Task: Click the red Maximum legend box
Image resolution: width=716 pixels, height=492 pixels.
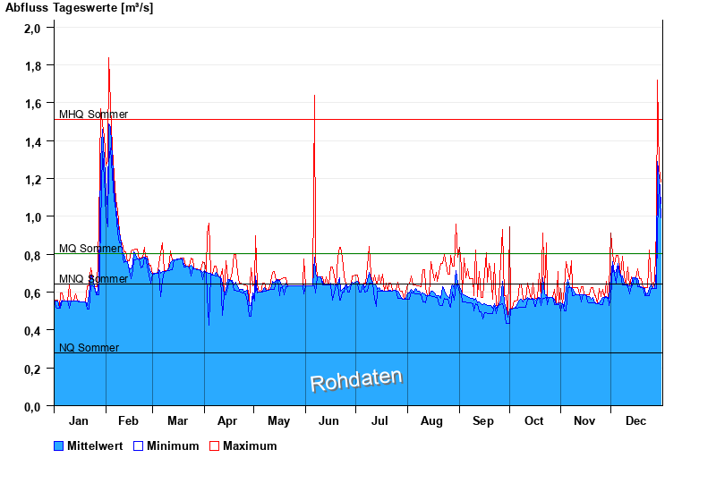Action: 214,446
